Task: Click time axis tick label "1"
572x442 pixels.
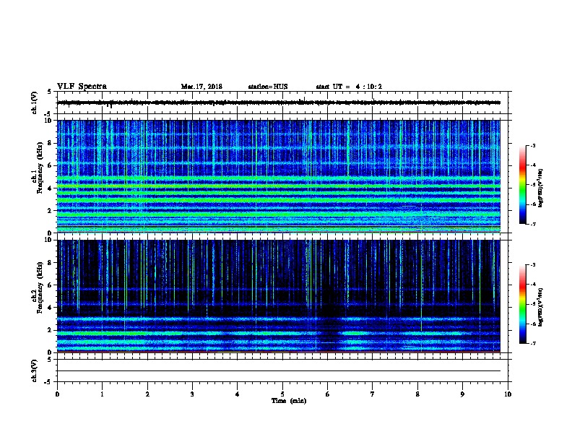Action: click(x=102, y=394)
